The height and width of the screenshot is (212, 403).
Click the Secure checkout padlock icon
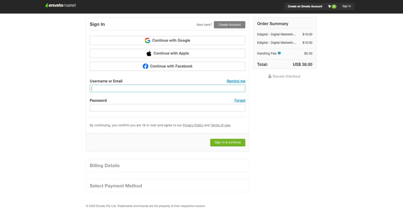(x=270, y=76)
